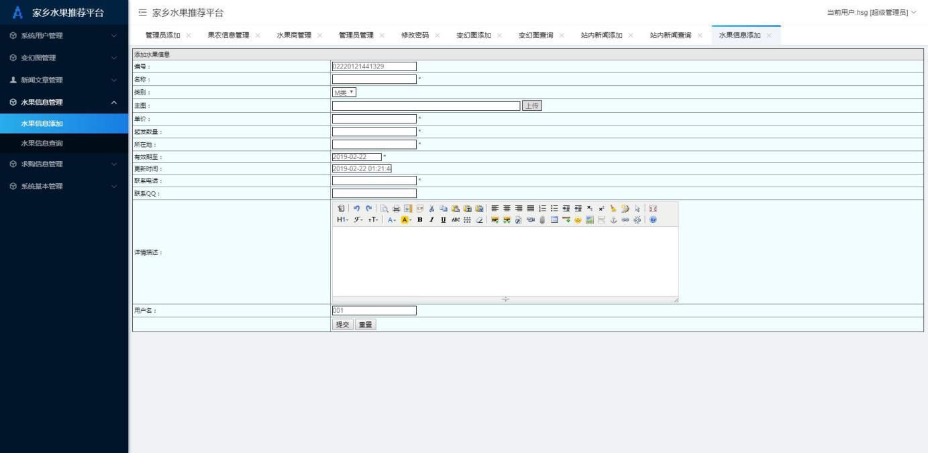Switch to the 站内新闻查询 tab
Viewport: 928px width, 453px height.
670,35
